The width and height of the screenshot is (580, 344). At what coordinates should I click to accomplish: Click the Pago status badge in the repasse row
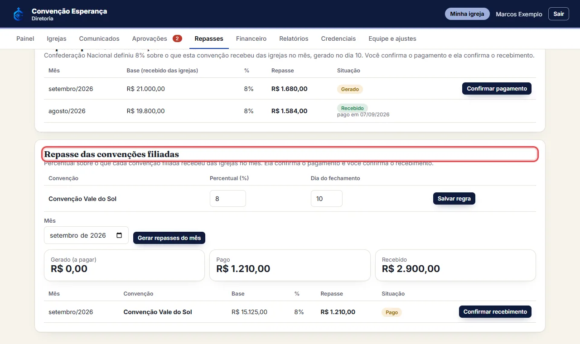(392, 312)
